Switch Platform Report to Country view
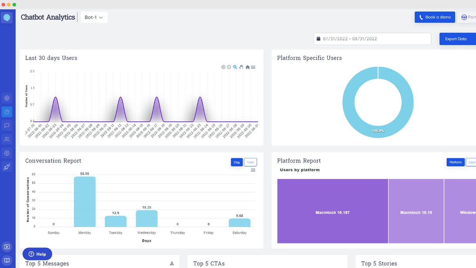The width and height of the screenshot is (476, 268). [472, 162]
